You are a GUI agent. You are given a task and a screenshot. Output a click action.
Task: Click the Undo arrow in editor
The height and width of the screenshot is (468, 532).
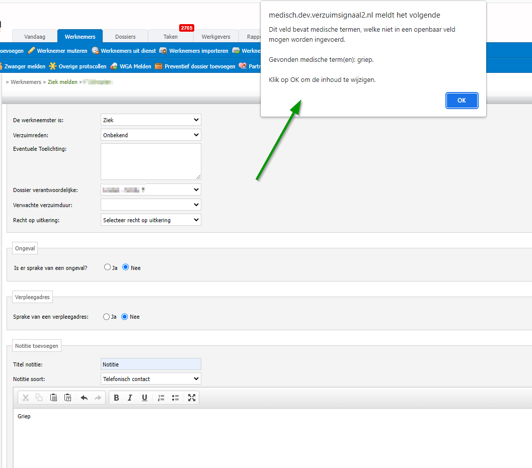click(x=84, y=398)
